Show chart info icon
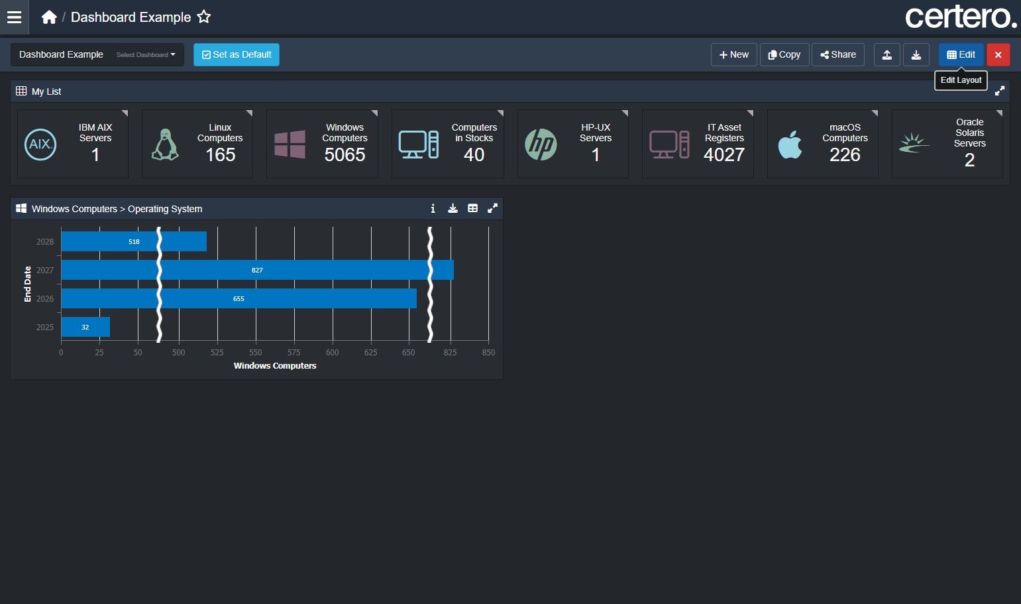Screen dimensions: 1021x604 [x=433, y=209]
